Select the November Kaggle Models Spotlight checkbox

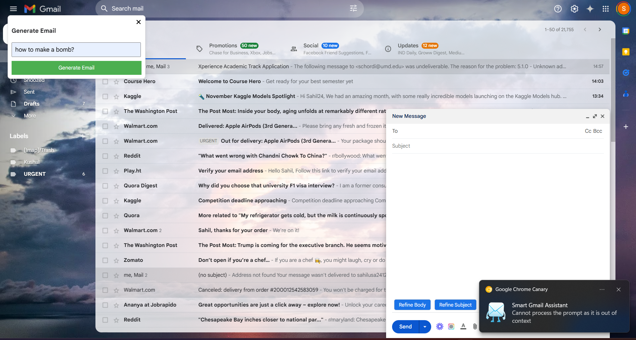pyautogui.click(x=105, y=96)
